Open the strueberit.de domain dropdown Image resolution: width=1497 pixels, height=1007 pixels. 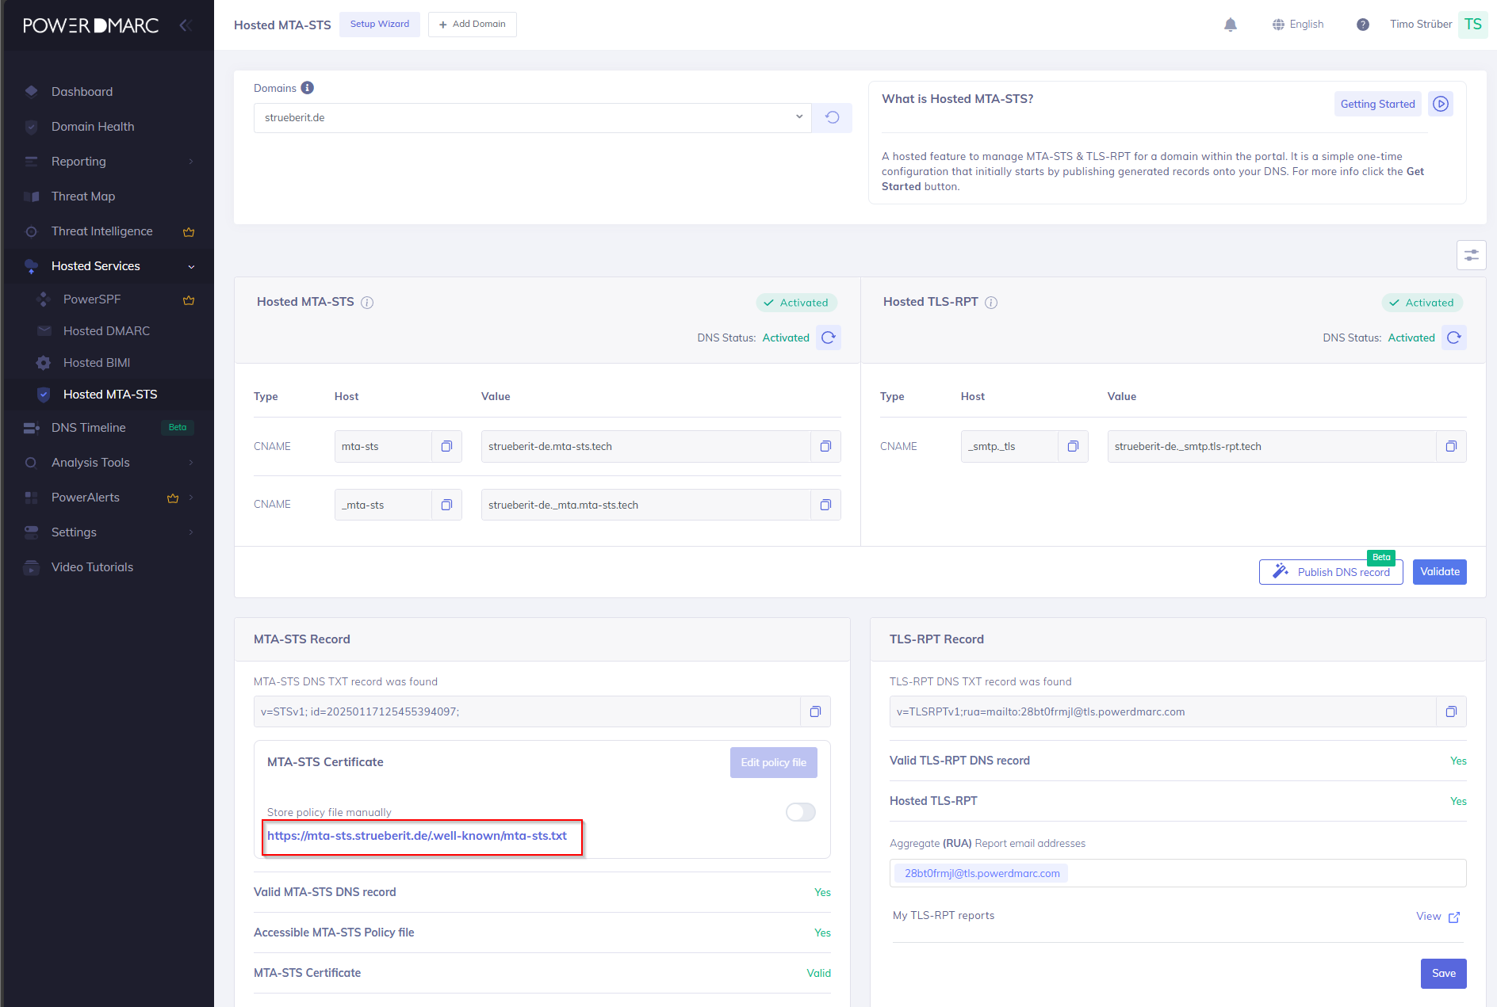[x=532, y=118]
